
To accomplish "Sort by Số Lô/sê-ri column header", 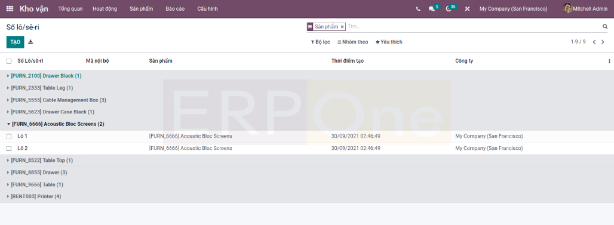I will coord(30,61).
